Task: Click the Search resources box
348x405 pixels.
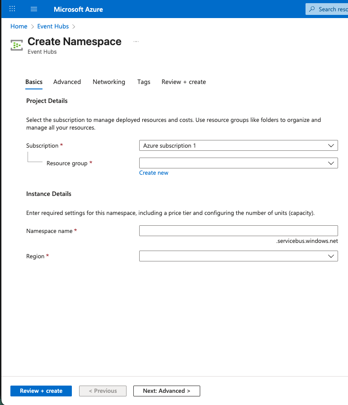Action: coord(327,9)
